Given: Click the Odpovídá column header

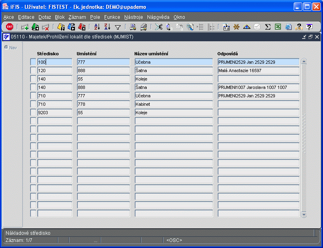Looking at the screenshot, I should pyautogui.click(x=228, y=54).
